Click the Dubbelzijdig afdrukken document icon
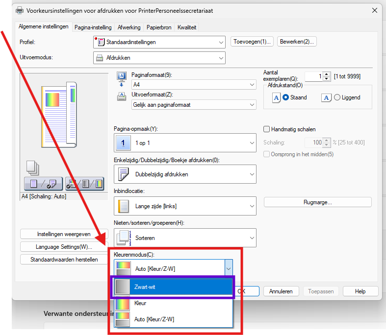The height and width of the screenshot is (335, 386). pos(123,174)
